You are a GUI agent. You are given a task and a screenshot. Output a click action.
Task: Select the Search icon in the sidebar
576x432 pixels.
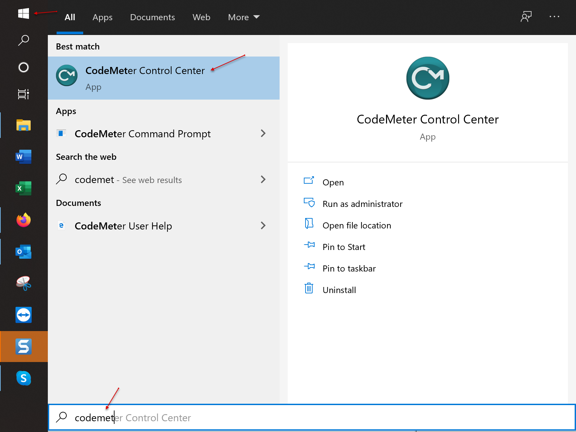[x=23, y=40]
